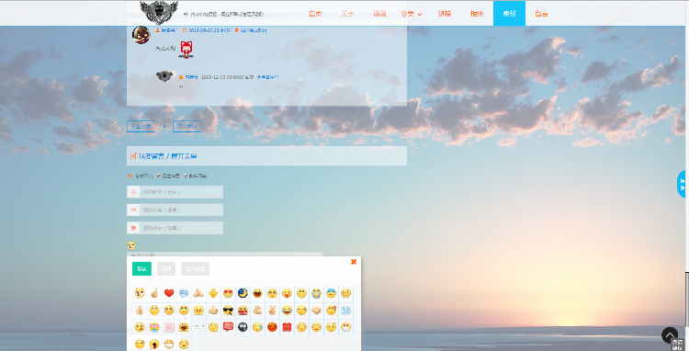Screen dimensions: 689x351
Task: Click the blue reply link in nested comment
Action: 267,77
